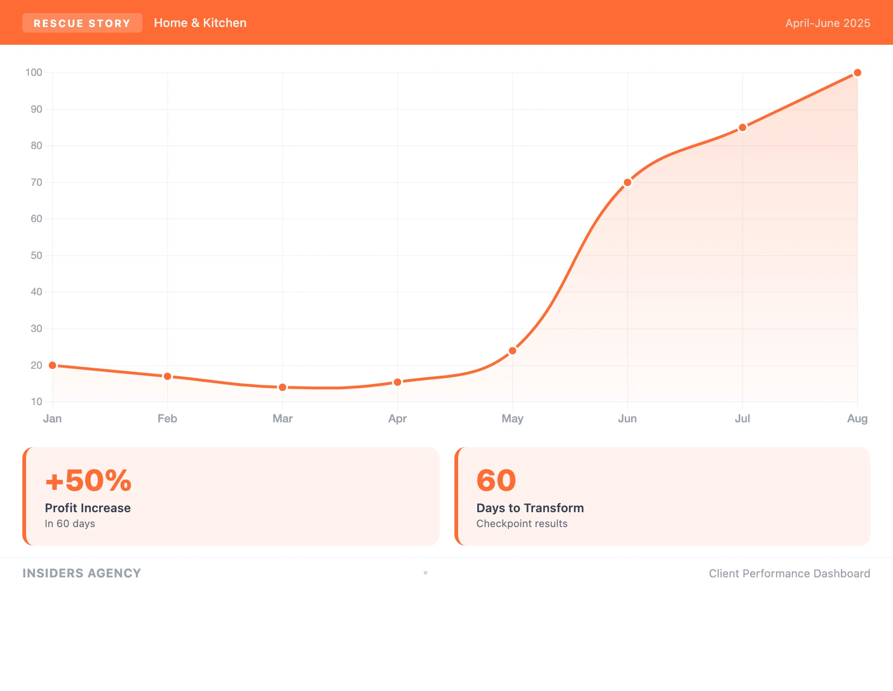Click the RESCUE STORY badge
893x691 pixels.
tap(82, 23)
